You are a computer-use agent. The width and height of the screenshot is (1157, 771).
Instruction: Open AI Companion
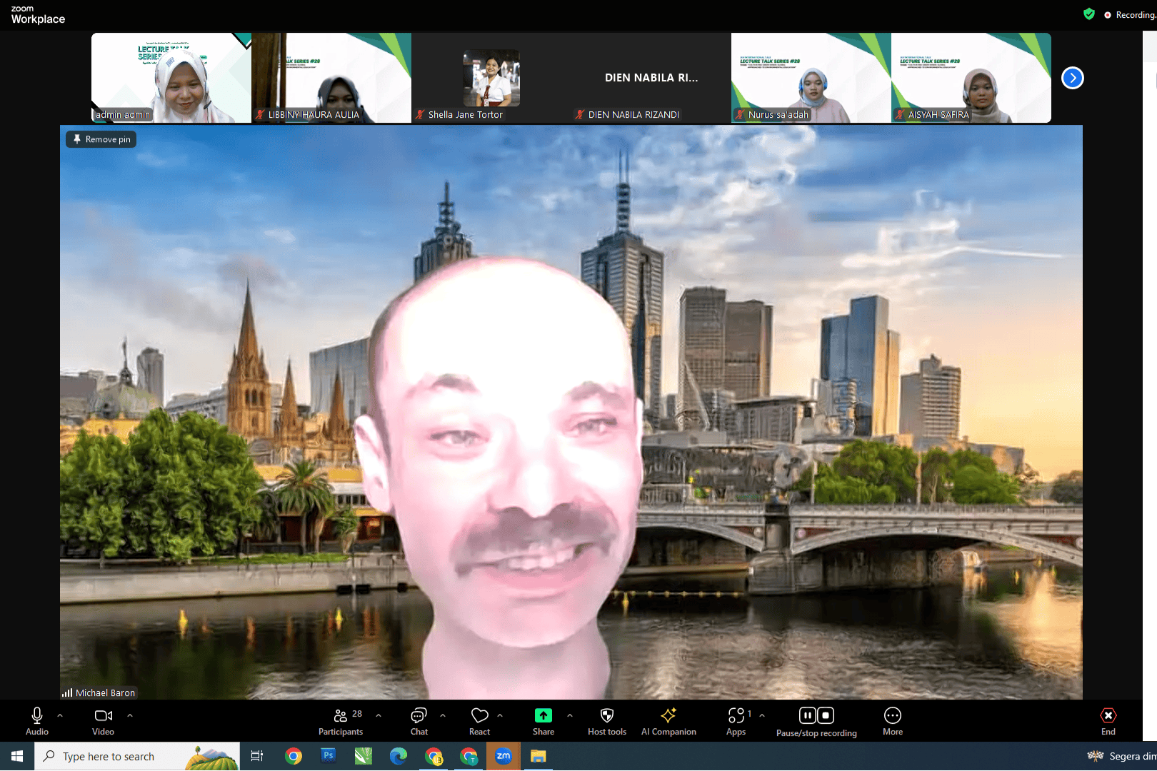[x=668, y=720]
